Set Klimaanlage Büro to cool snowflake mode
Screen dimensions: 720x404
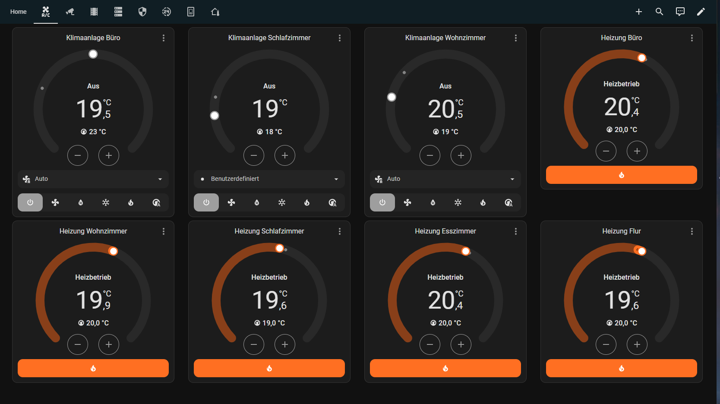click(x=106, y=202)
